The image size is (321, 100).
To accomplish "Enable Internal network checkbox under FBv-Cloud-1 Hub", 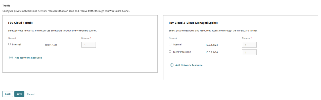I will 9,44.
